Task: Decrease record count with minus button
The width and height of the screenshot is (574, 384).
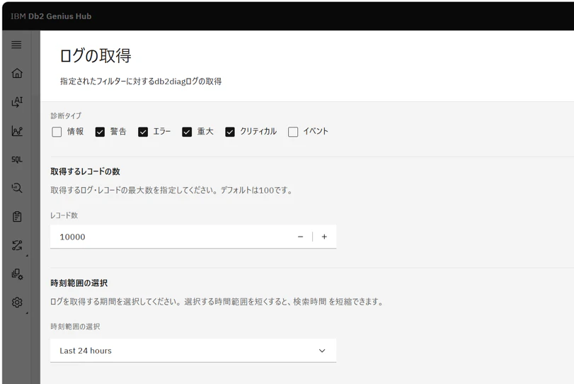Action: pyautogui.click(x=301, y=237)
